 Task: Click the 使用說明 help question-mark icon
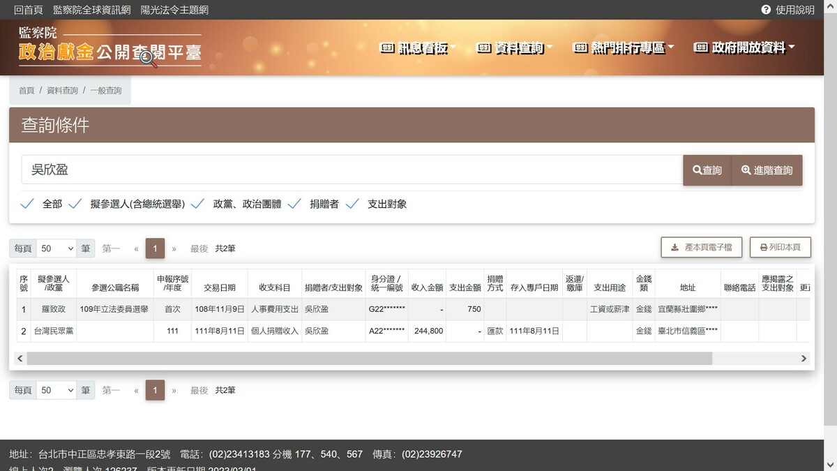click(766, 10)
